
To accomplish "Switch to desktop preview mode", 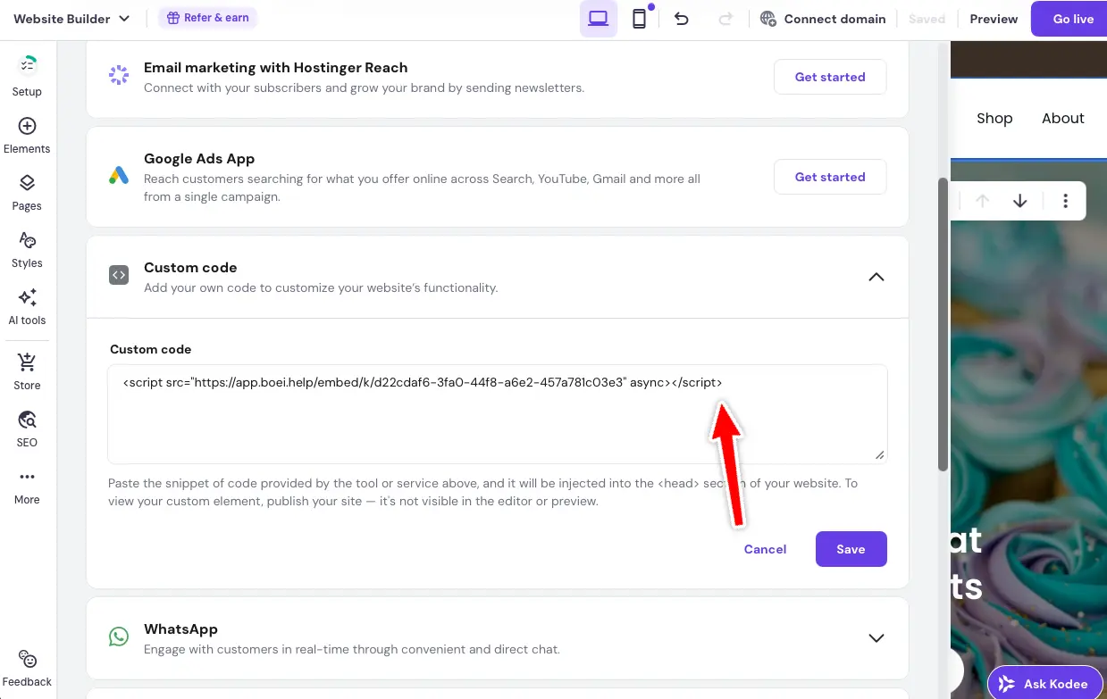I will (x=598, y=18).
